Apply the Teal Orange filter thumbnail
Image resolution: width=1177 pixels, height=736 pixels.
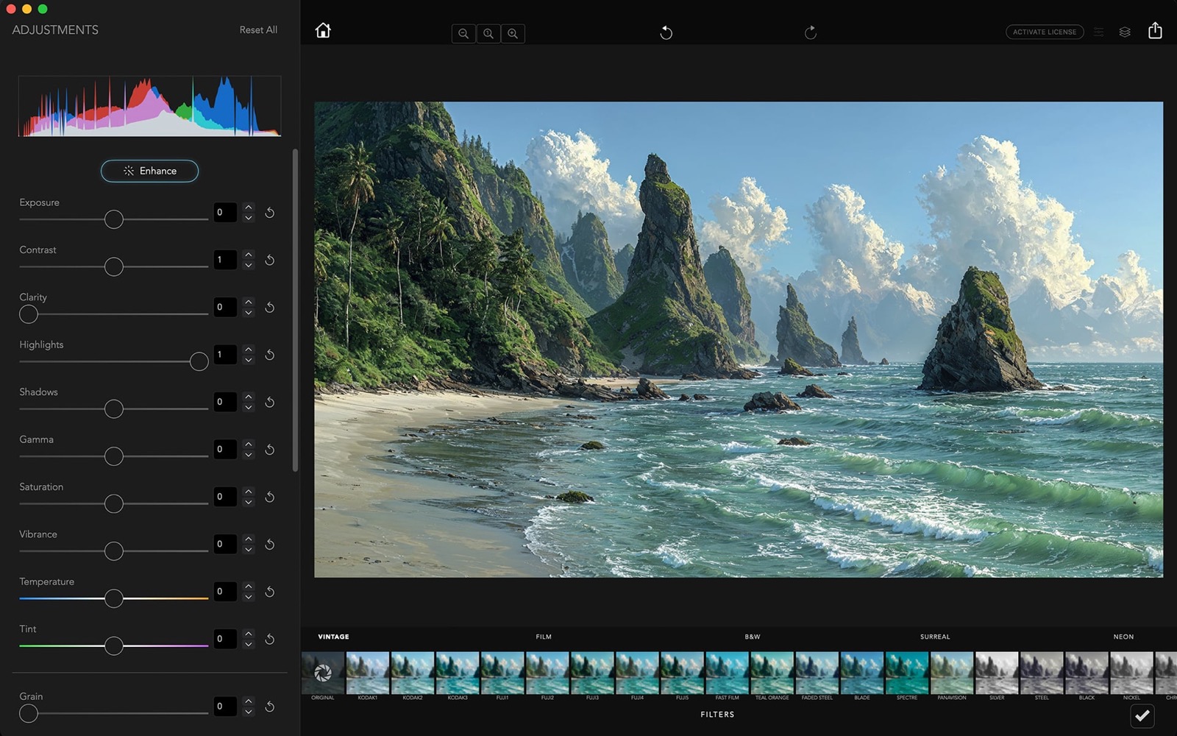tap(772, 673)
